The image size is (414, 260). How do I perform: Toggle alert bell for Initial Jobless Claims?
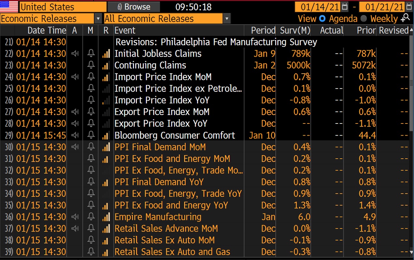coord(91,54)
